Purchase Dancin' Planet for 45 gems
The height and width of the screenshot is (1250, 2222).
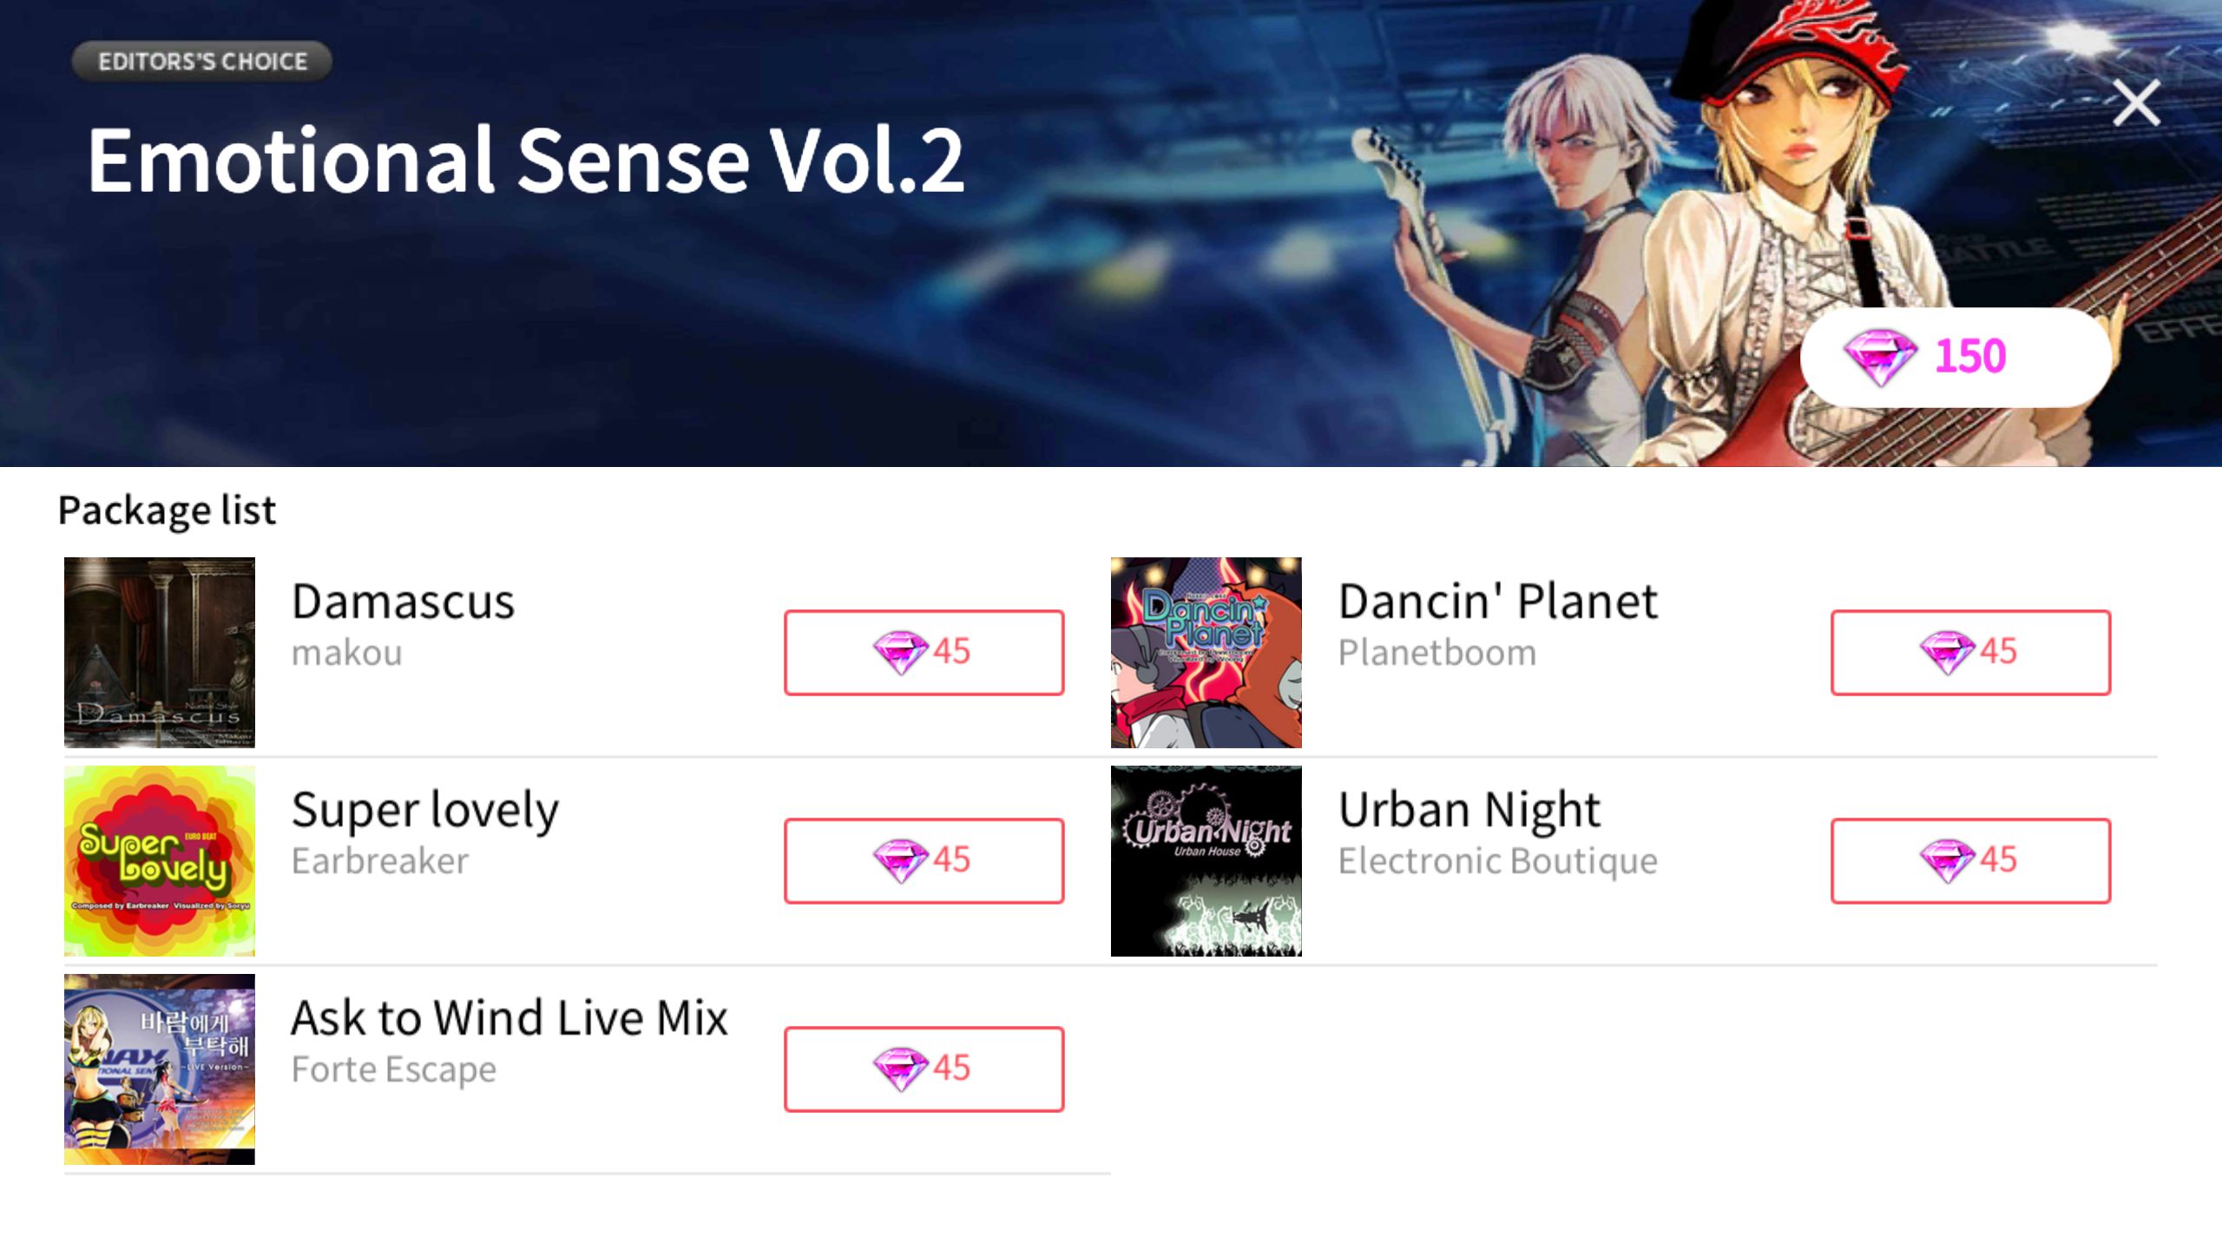(1970, 652)
